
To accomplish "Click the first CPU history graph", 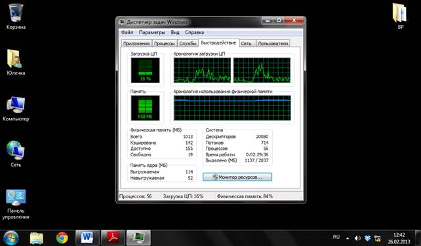I will (202, 70).
